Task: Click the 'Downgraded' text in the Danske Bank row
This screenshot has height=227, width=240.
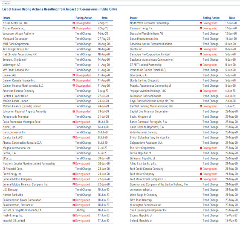Action: point(82,138)
